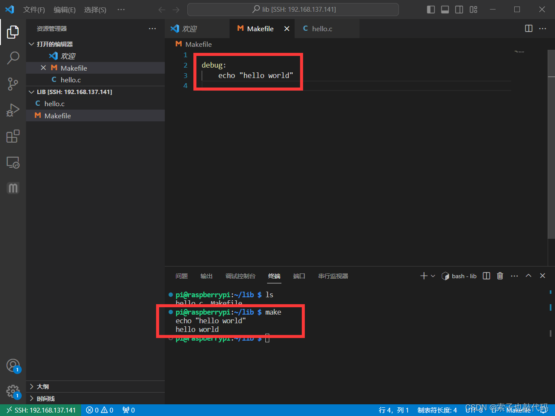Open the Accounts menu icon

pyautogui.click(x=13, y=366)
